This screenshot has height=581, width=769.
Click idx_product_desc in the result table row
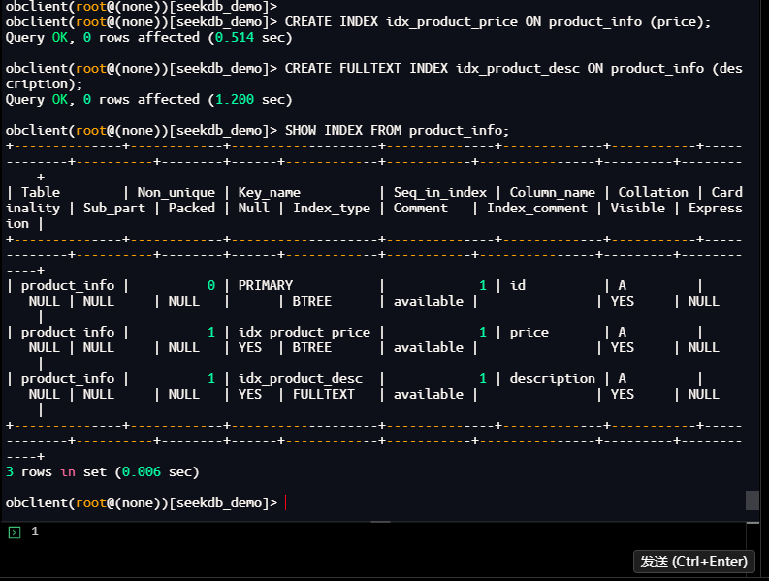[x=300, y=378]
